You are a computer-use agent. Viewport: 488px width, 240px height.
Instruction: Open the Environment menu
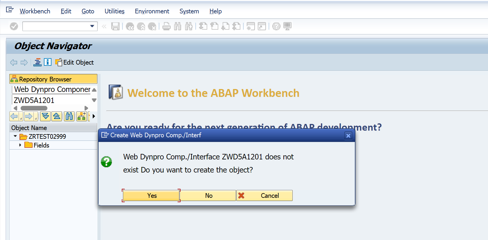152,11
